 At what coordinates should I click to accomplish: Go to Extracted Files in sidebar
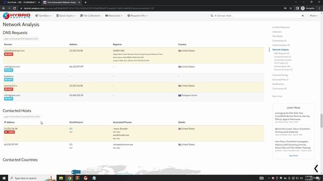point(281,79)
